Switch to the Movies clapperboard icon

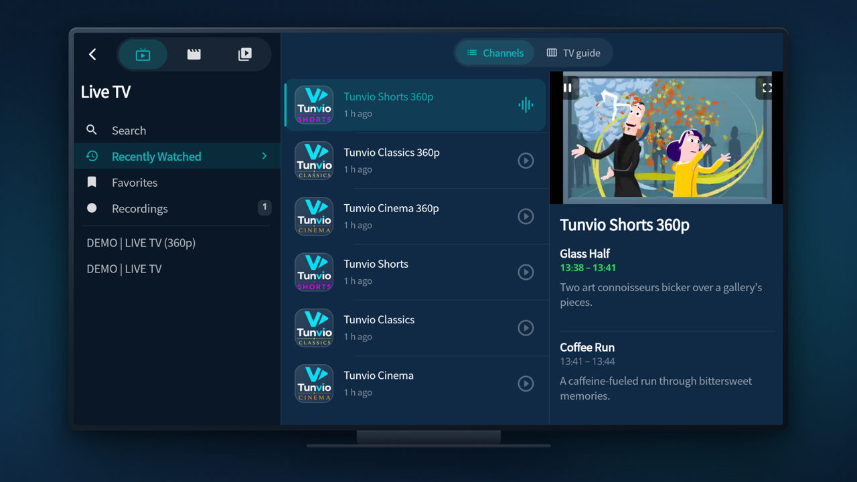194,54
